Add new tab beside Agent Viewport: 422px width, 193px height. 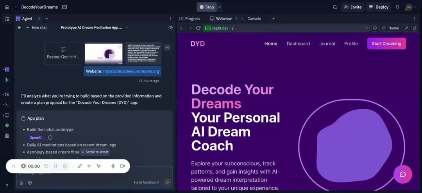[x=47, y=19]
